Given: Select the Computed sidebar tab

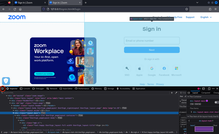Looking at the screenshot, I should click(206, 93).
